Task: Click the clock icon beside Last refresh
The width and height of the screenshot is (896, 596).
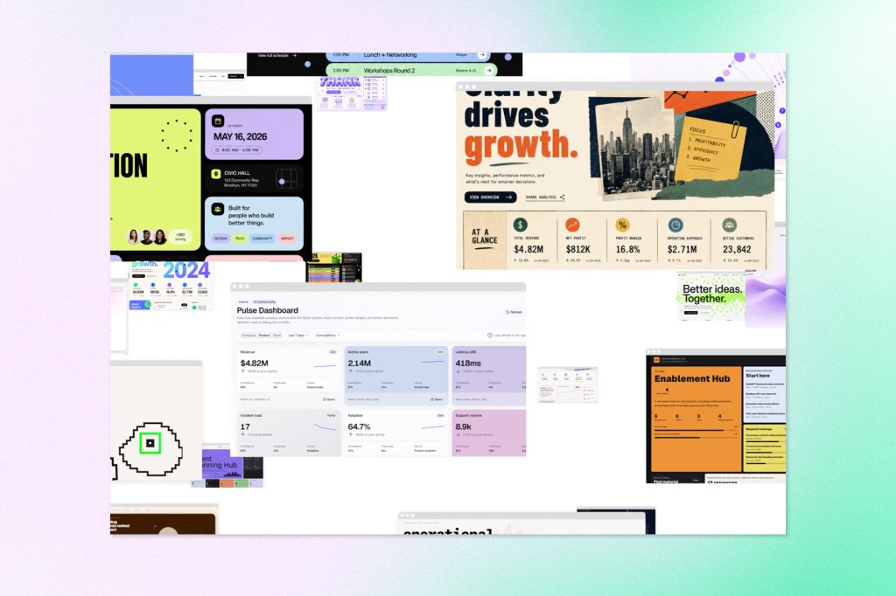Action: (490, 335)
